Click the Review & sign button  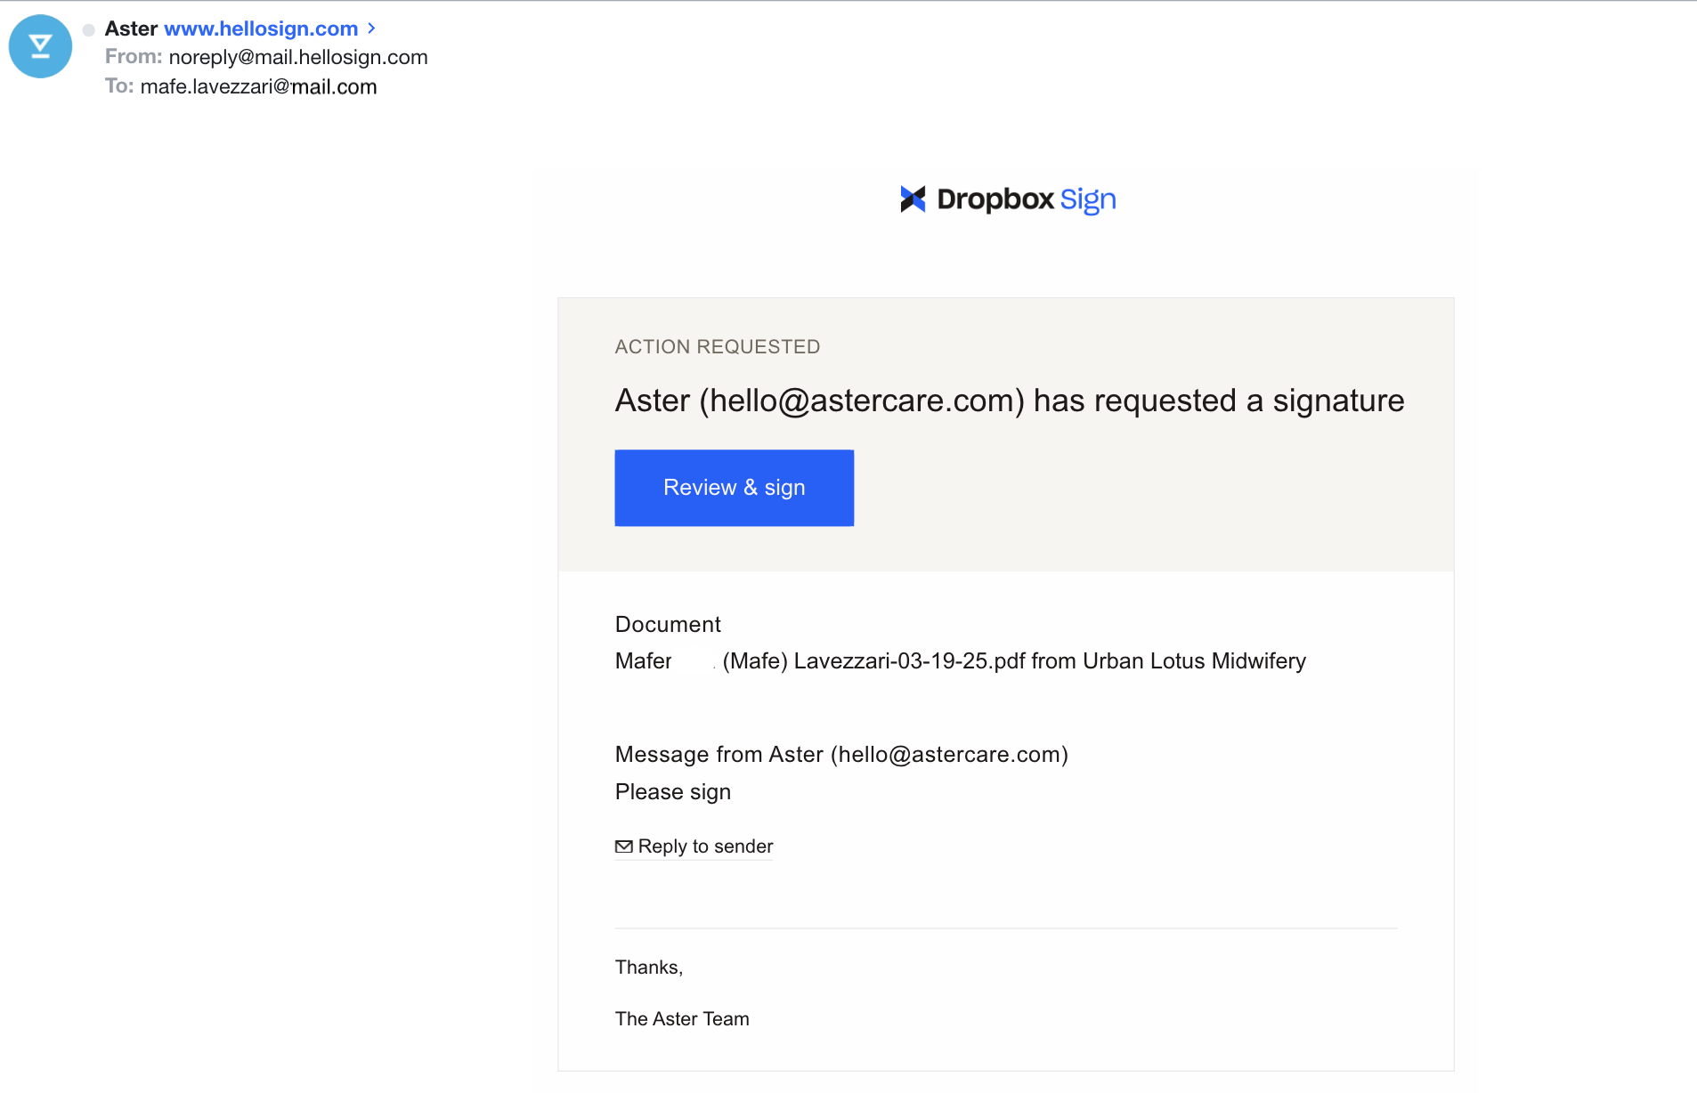point(734,488)
